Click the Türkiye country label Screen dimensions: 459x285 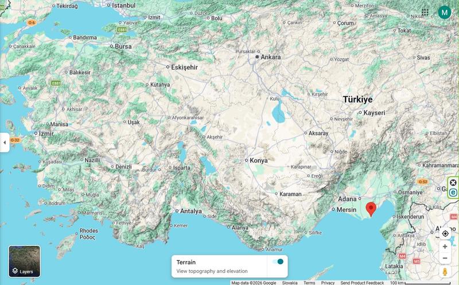tap(357, 99)
